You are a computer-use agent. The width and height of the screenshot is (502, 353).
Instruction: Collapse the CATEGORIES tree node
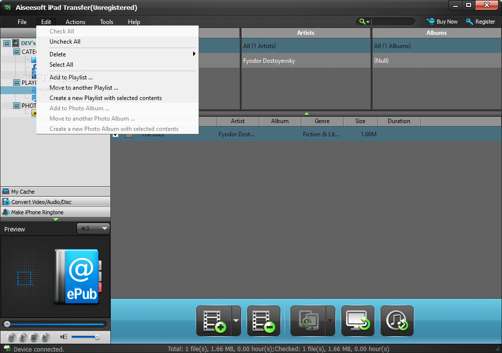click(17, 51)
